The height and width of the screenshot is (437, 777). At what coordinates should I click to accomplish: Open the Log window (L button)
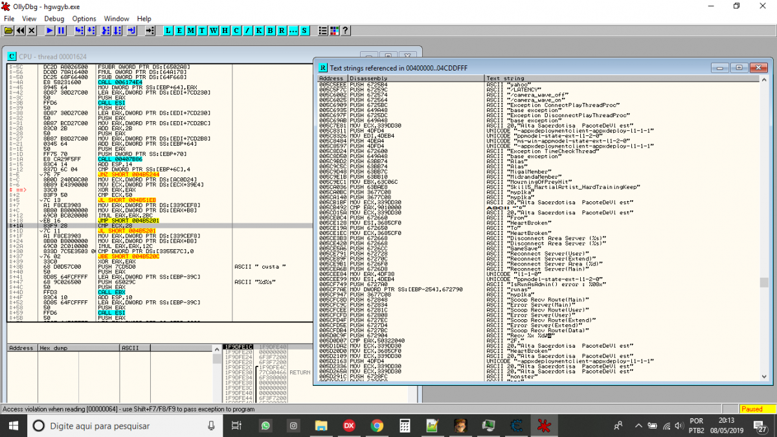[x=168, y=30]
